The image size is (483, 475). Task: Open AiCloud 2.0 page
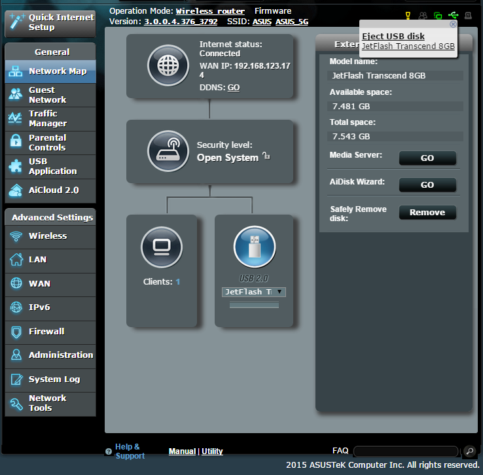(50, 190)
